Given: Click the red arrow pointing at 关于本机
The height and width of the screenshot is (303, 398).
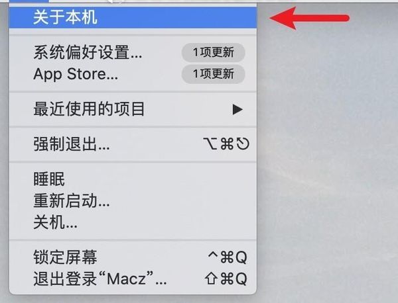Looking at the screenshot, I should (309, 19).
